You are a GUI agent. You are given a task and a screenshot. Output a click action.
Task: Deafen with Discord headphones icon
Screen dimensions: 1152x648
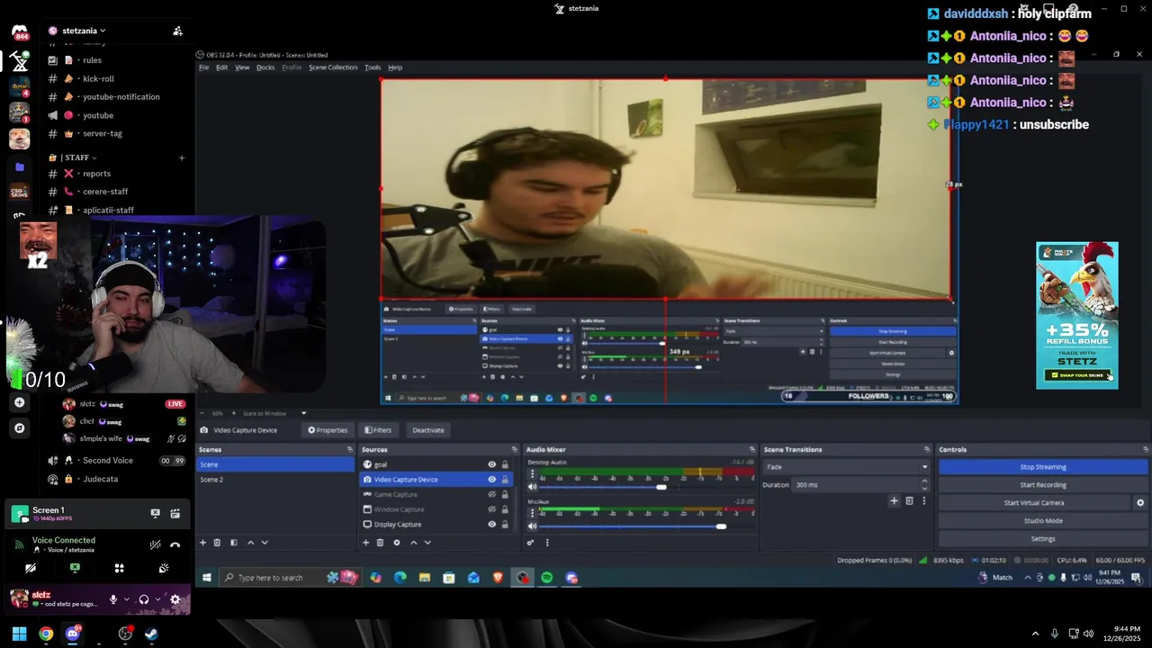point(144,599)
